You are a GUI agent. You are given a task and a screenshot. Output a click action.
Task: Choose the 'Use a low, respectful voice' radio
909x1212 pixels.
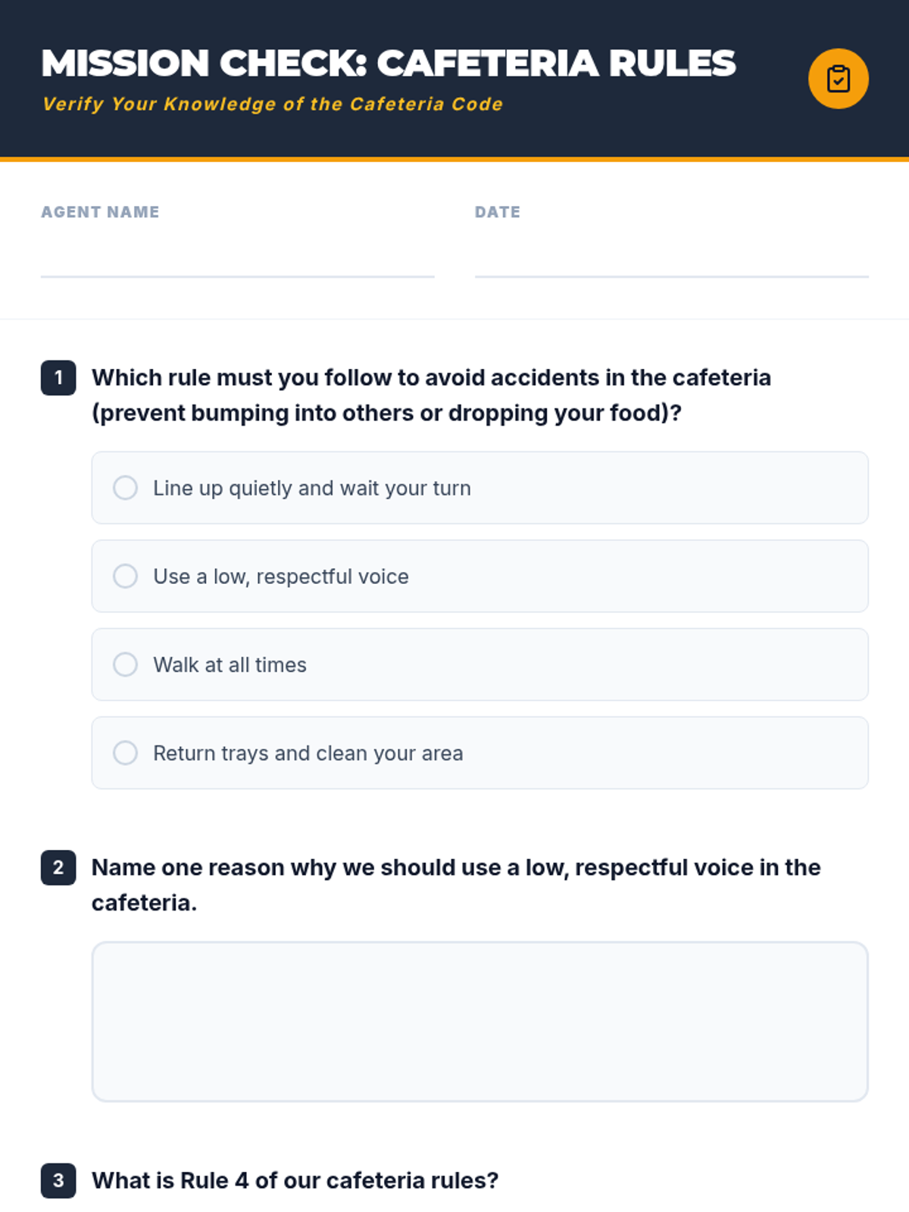pos(126,576)
